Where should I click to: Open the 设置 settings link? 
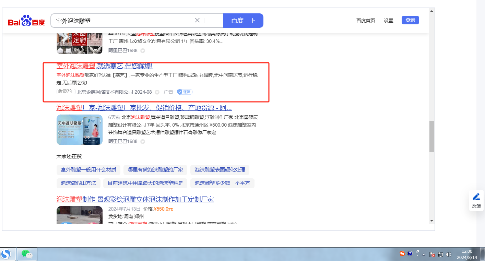pos(389,21)
